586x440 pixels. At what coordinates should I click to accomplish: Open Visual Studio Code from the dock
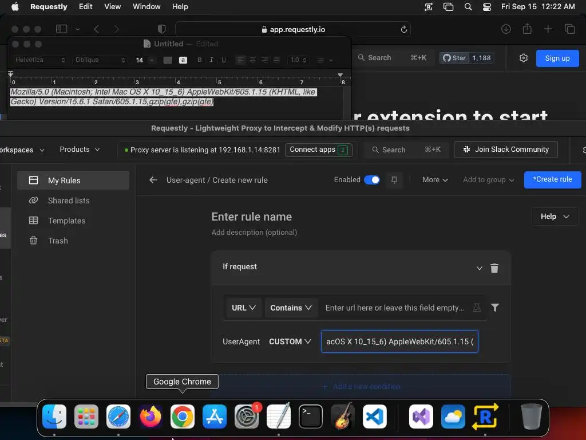[374, 417]
